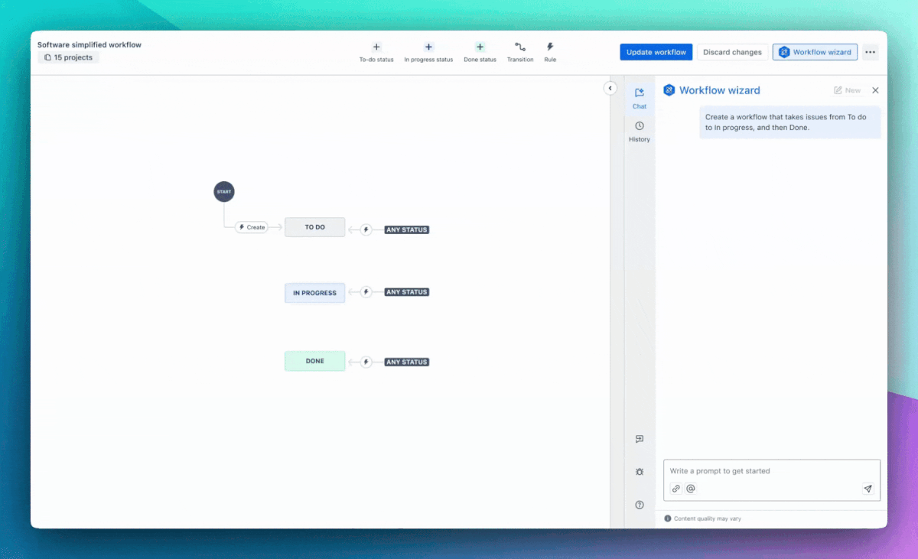Switch to the History tab
This screenshot has width=918, height=559.
(x=640, y=132)
